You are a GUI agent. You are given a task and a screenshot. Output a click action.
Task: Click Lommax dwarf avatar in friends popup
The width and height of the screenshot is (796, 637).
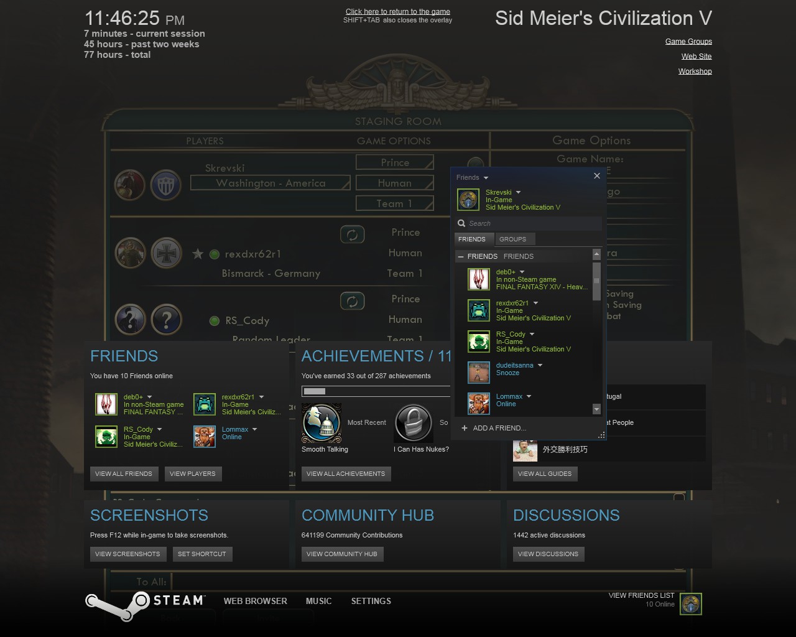479,403
